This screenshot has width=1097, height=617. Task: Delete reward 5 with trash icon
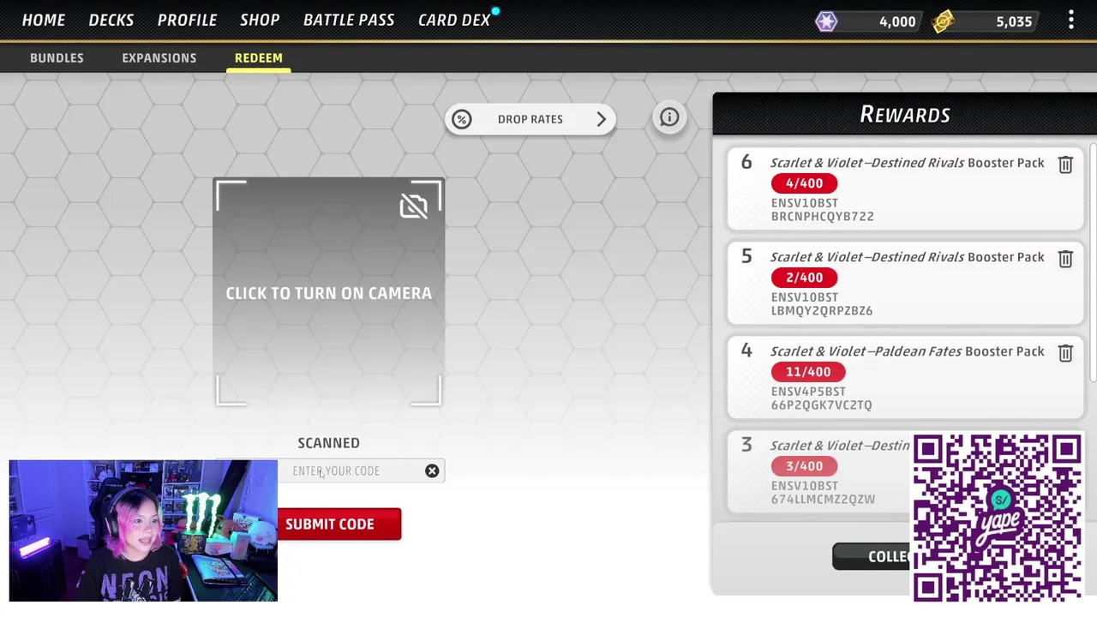pyautogui.click(x=1065, y=259)
